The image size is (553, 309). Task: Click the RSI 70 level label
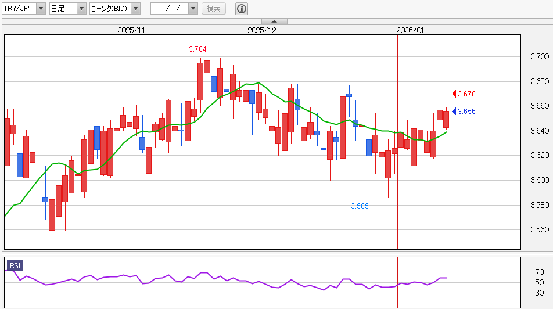point(540,272)
